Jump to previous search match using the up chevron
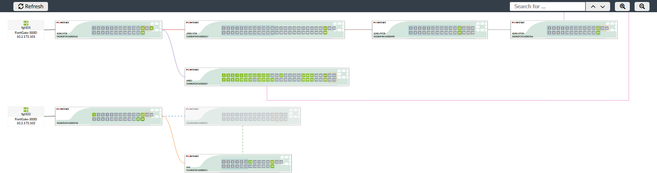 pos(593,6)
